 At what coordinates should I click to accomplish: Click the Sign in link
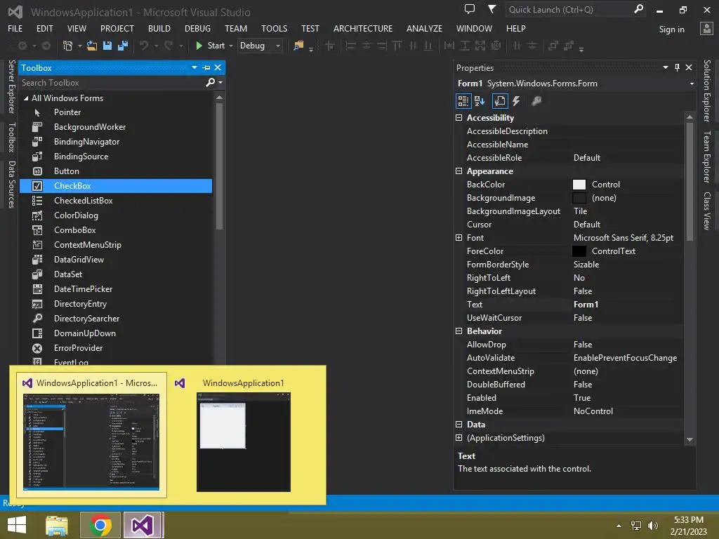click(671, 29)
